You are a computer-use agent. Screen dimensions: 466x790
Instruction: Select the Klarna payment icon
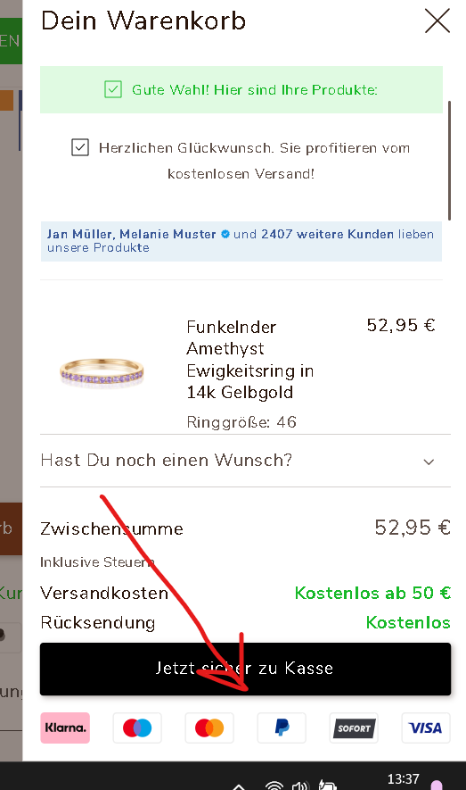pyautogui.click(x=65, y=728)
